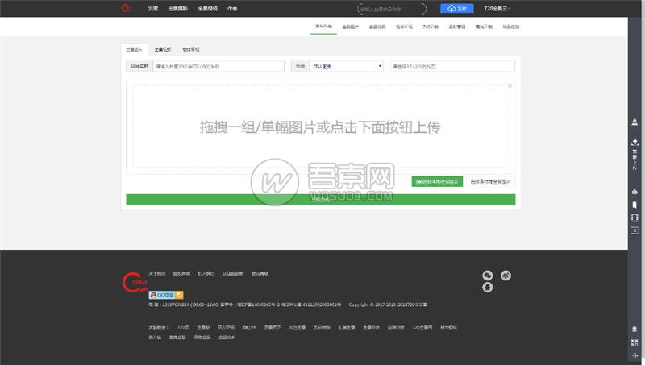Switch to the 全景图片 upload tab
This screenshot has width=645, height=365.
click(x=134, y=49)
